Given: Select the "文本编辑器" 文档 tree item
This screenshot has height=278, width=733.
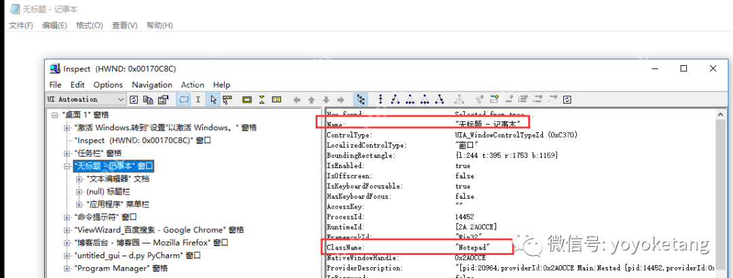Looking at the screenshot, I should pyautogui.click(x=118, y=179).
